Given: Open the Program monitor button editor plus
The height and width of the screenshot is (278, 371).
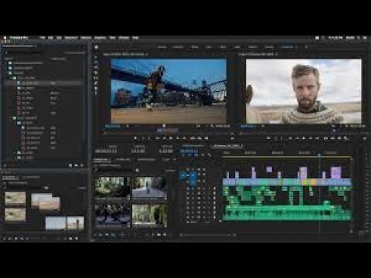Looking at the screenshot, I should point(365,138).
